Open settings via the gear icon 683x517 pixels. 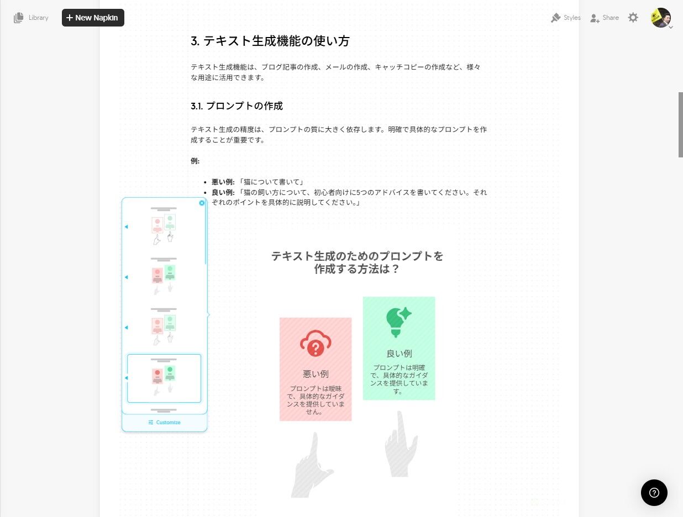tap(633, 18)
